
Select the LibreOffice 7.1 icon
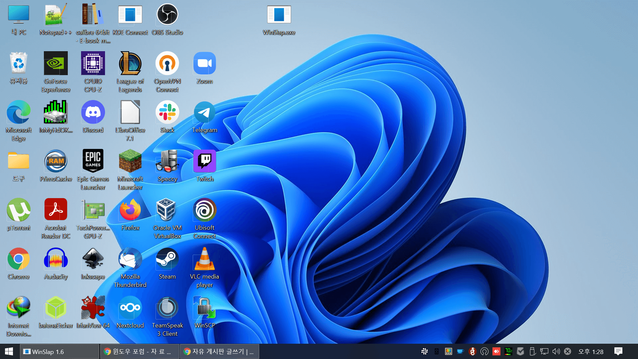130,121
